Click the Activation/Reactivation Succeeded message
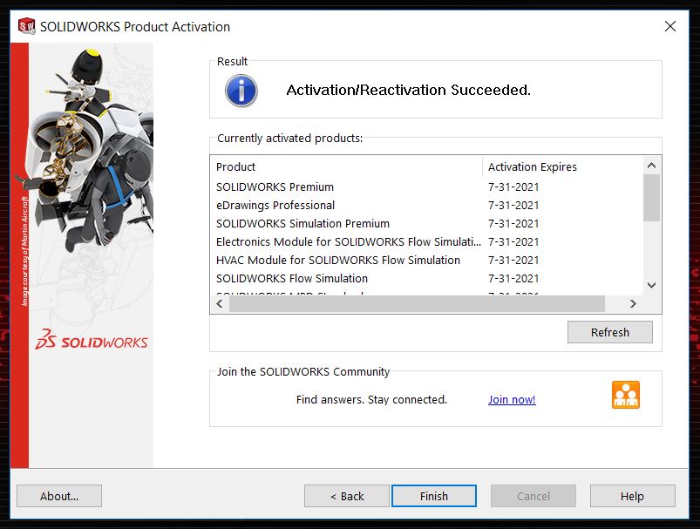The height and width of the screenshot is (529, 700). tap(409, 90)
